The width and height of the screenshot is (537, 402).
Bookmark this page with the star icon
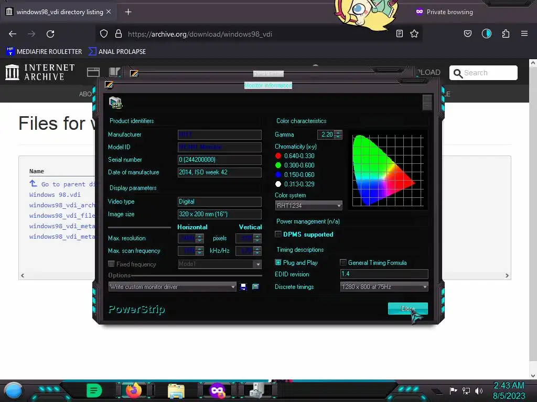click(414, 33)
